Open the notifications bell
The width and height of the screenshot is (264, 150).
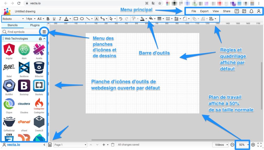pyautogui.click(x=251, y=11)
